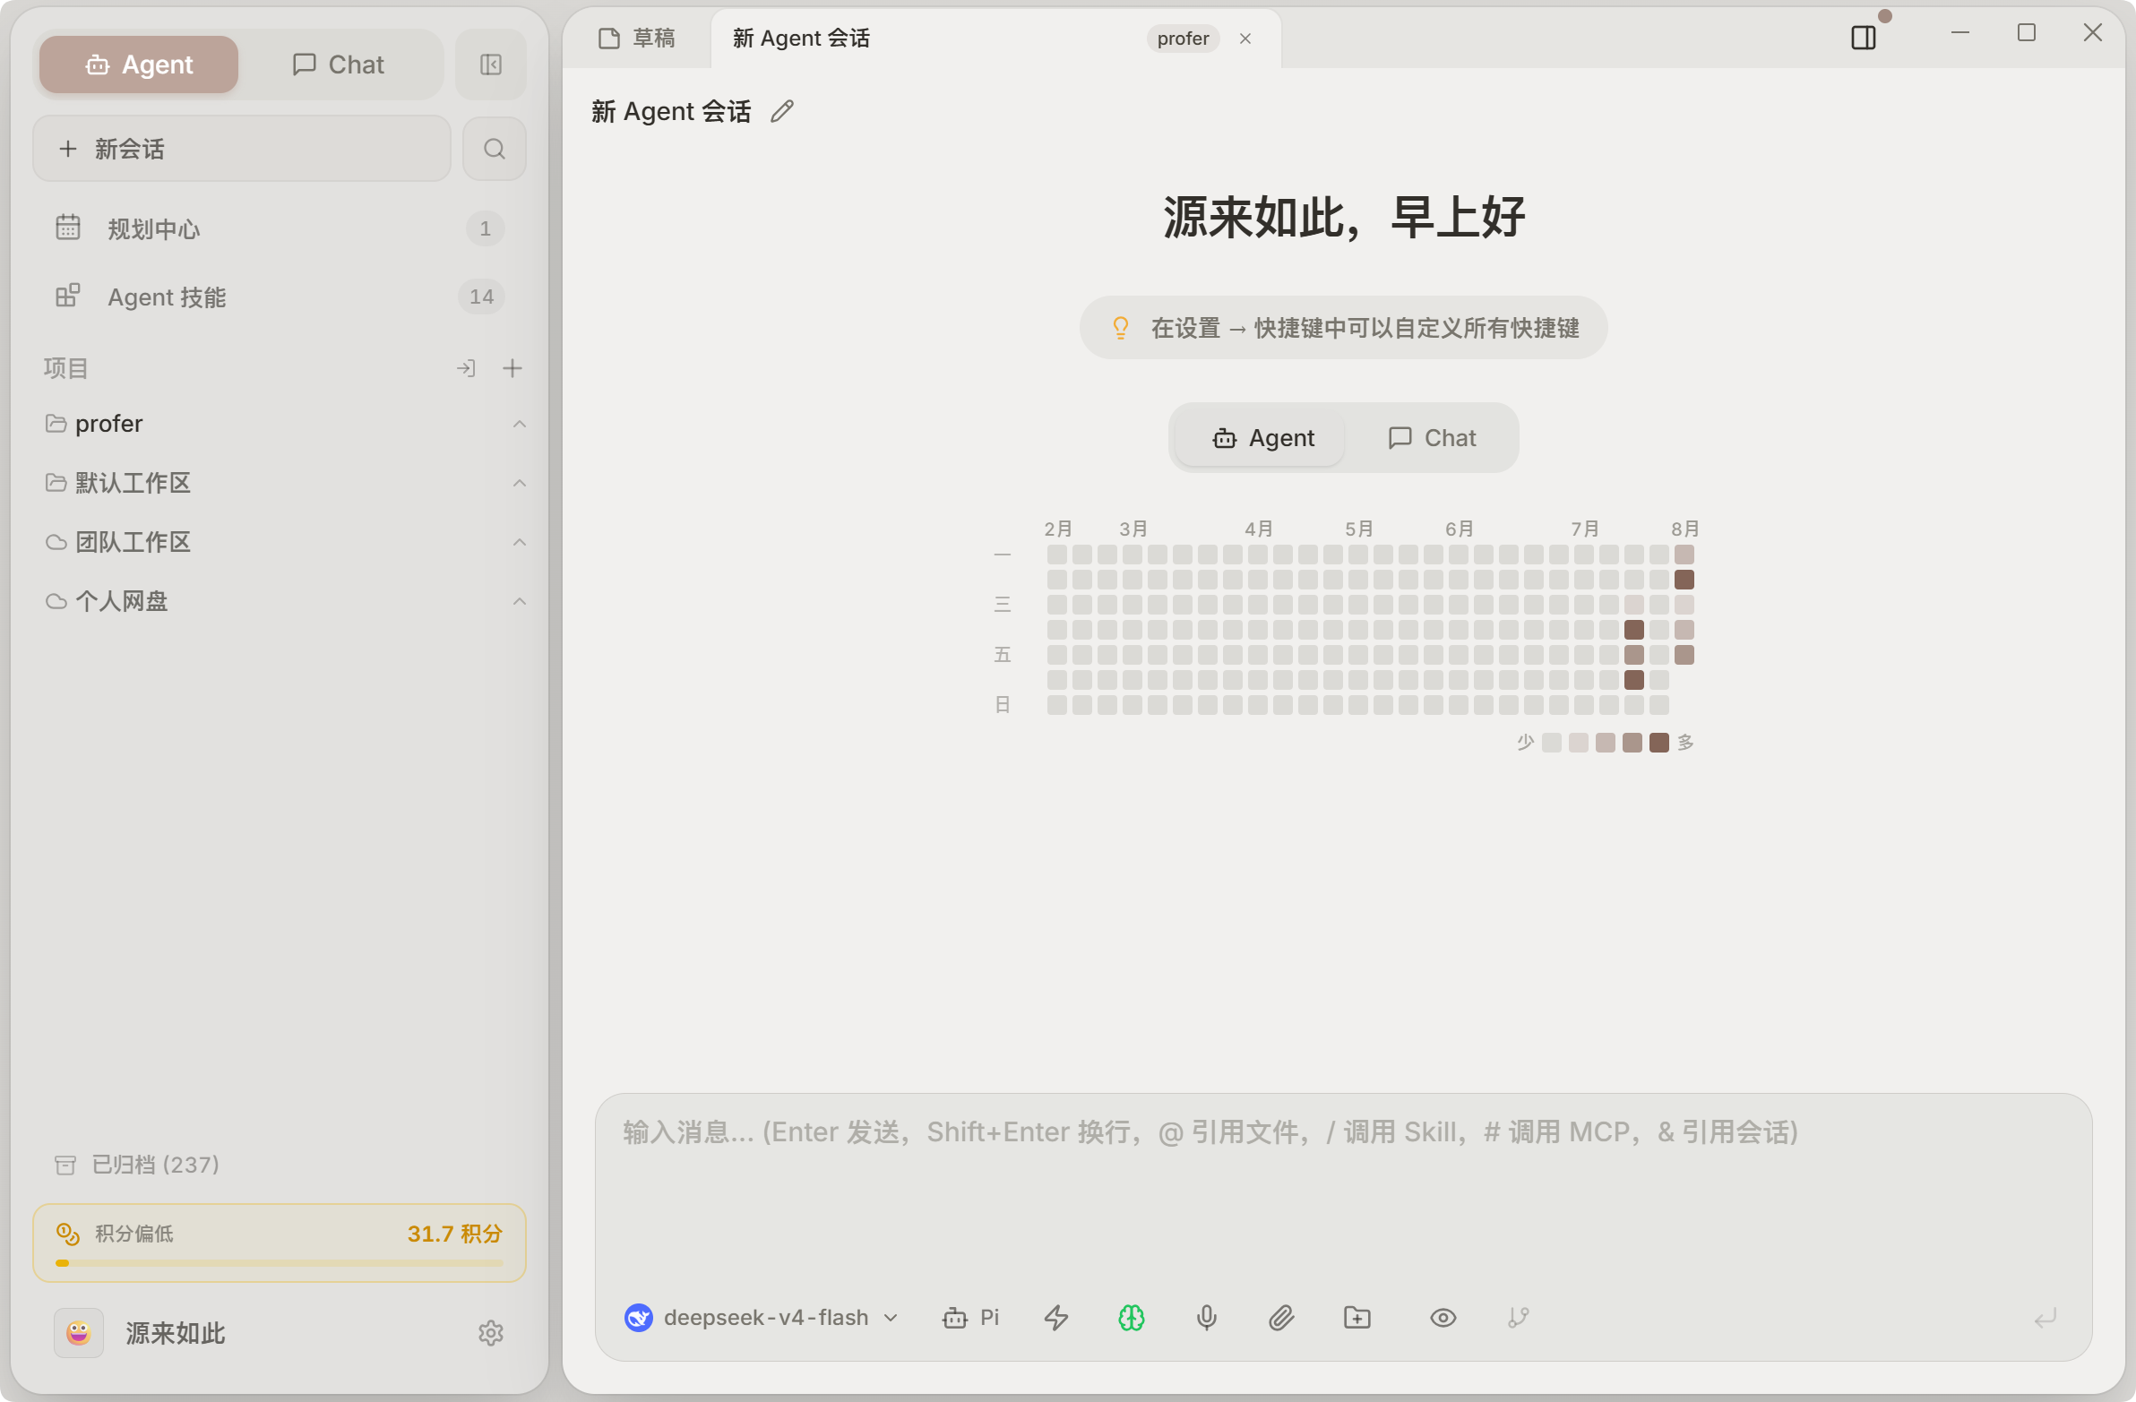Add a new project plus icon
This screenshot has width=2136, height=1402.
[x=512, y=368]
